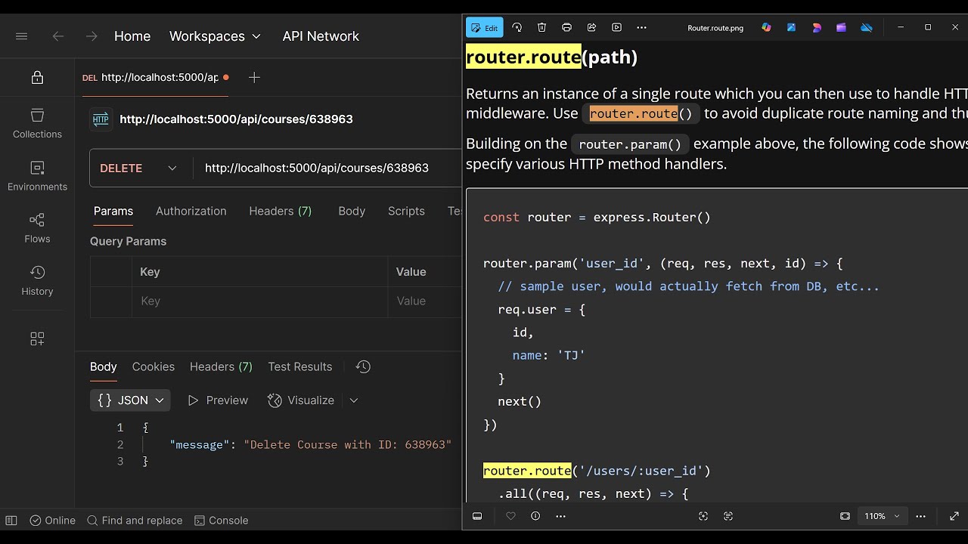Switch to the Authorization tab
The width and height of the screenshot is (968, 544).
(191, 212)
